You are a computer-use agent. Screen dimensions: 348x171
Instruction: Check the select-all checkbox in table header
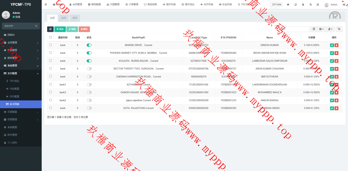tap(51, 37)
